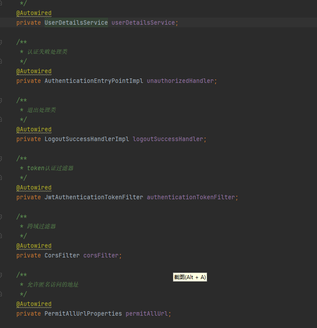
Task: Click the comment 允许匿名访问的地址
Action: click(53, 284)
